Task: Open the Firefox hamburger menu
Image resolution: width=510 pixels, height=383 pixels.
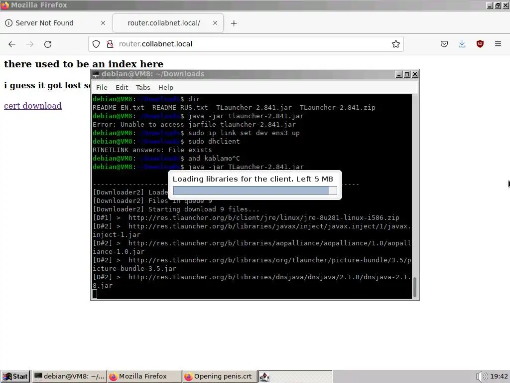Action: point(498,44)
